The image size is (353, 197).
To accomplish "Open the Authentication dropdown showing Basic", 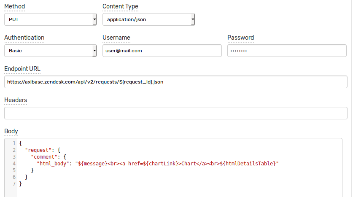I will pos(51,51).
